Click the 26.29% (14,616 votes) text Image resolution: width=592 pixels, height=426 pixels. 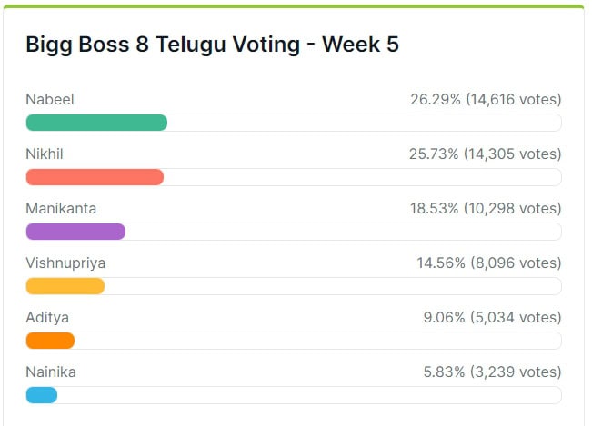coord(486,100)
